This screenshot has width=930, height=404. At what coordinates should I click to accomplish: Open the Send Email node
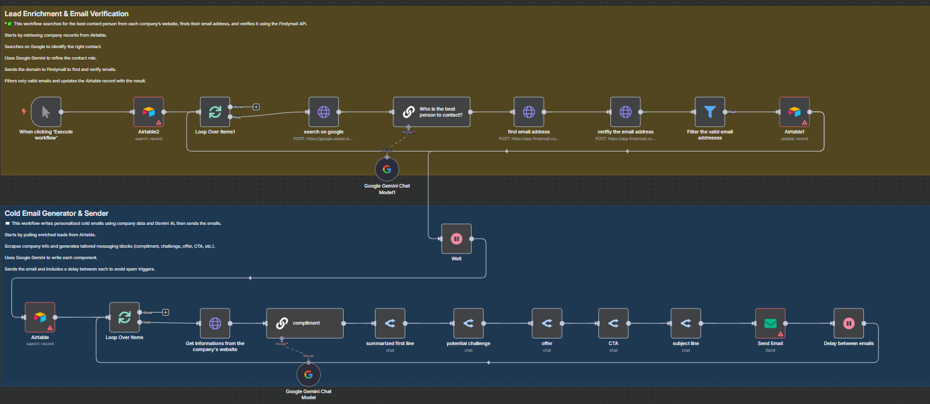(x=770, y=323)
